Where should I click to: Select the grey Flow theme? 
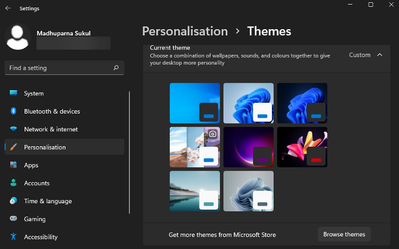(249, 191)
